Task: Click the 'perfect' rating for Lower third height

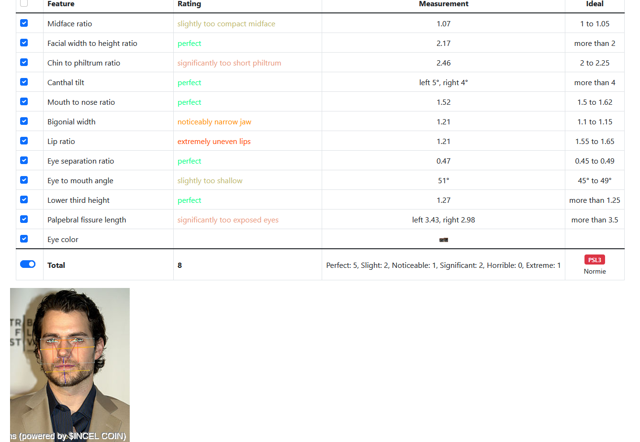Action: coord(190,200)
